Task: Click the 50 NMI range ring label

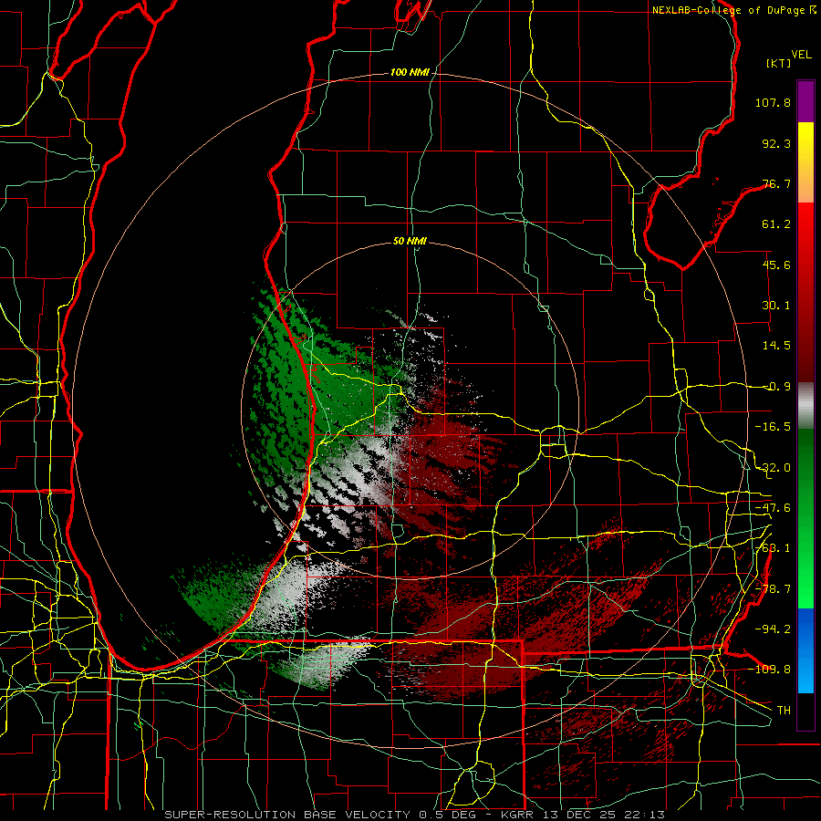Action: pos(410,241)
